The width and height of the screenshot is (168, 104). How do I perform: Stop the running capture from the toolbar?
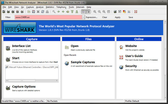(x=18, y=12)
